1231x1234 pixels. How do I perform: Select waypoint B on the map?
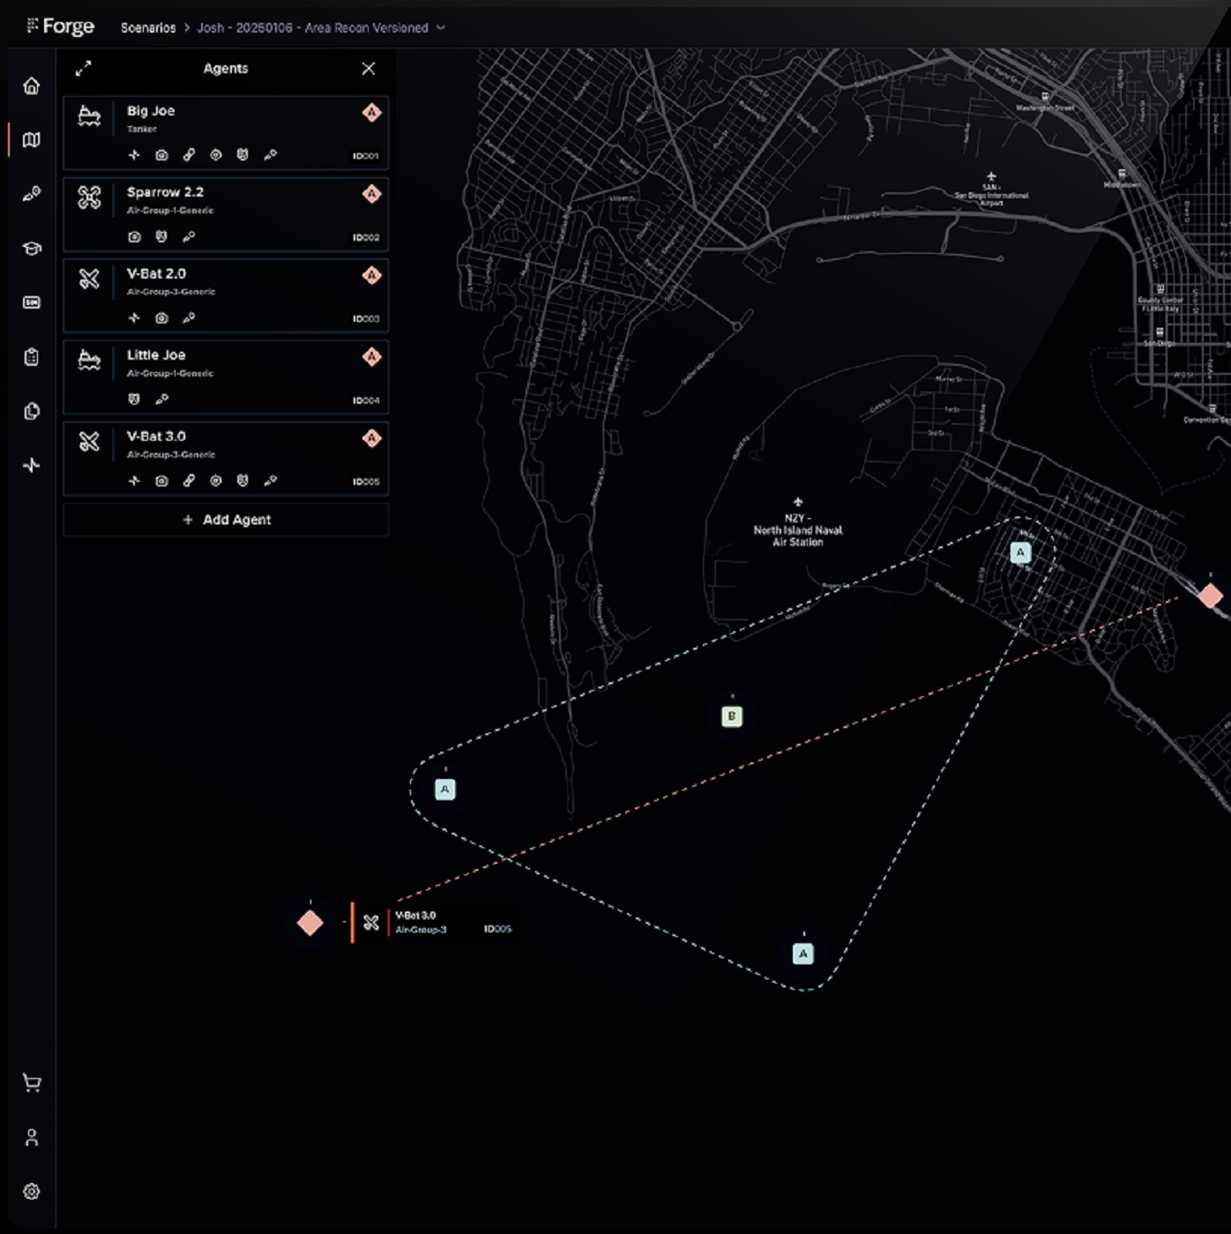[x=732, y=717]
